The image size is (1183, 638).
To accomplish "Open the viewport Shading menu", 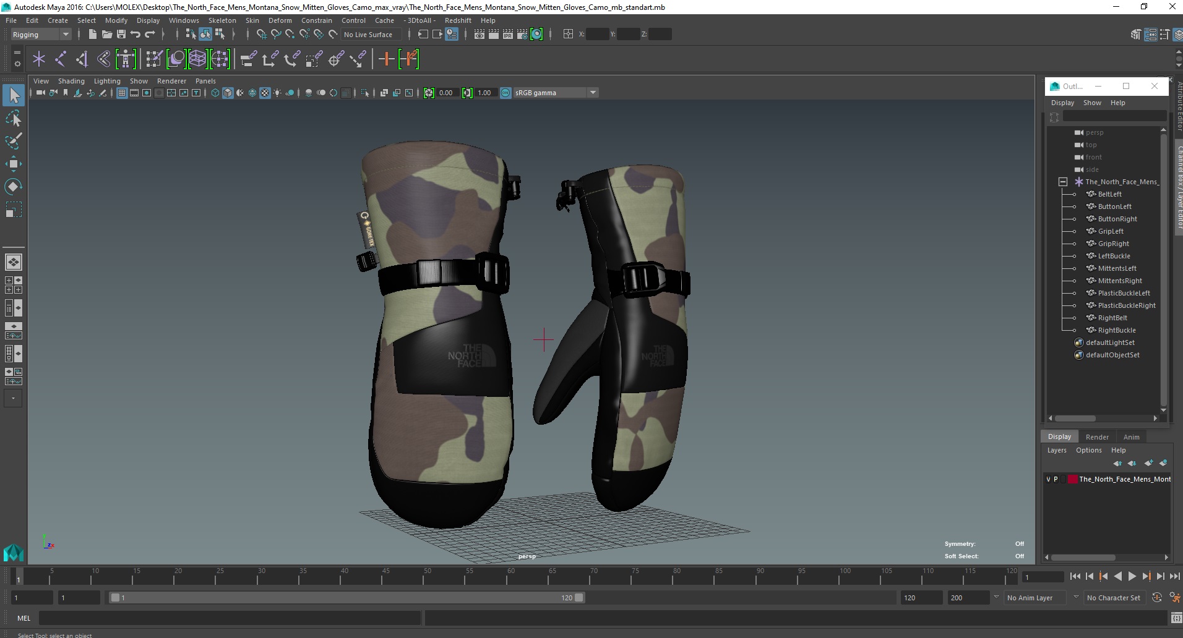I will pos(71,81).
